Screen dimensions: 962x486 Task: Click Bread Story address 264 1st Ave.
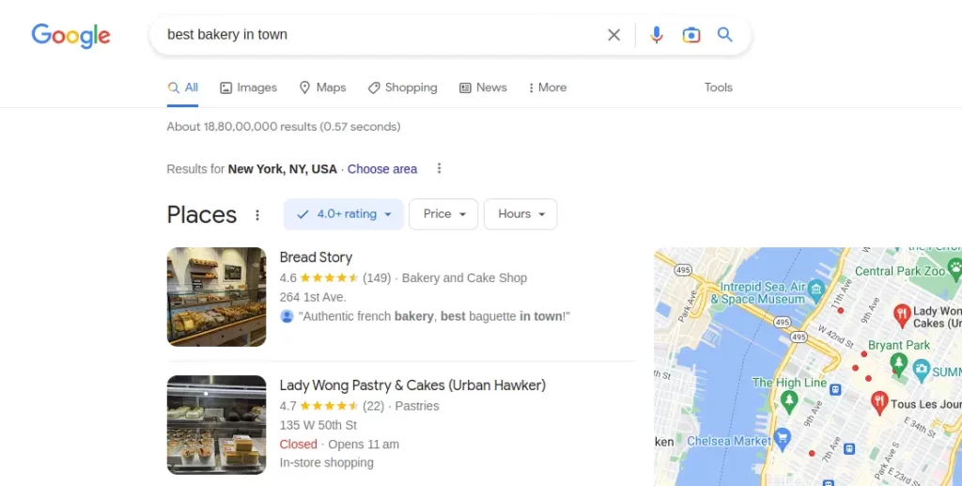click(313, 297)
